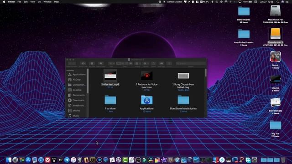Open App Store from the Dock
Viewport: 292px width, 164px height.
(x=28, y=160)
